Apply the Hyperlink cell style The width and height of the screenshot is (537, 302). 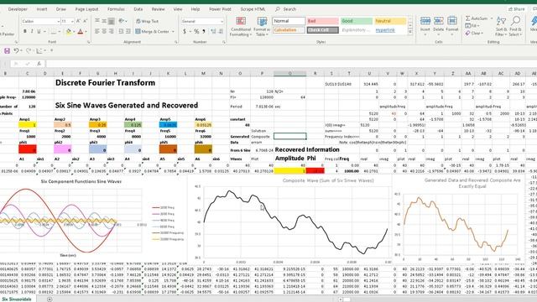click(390, 30)
